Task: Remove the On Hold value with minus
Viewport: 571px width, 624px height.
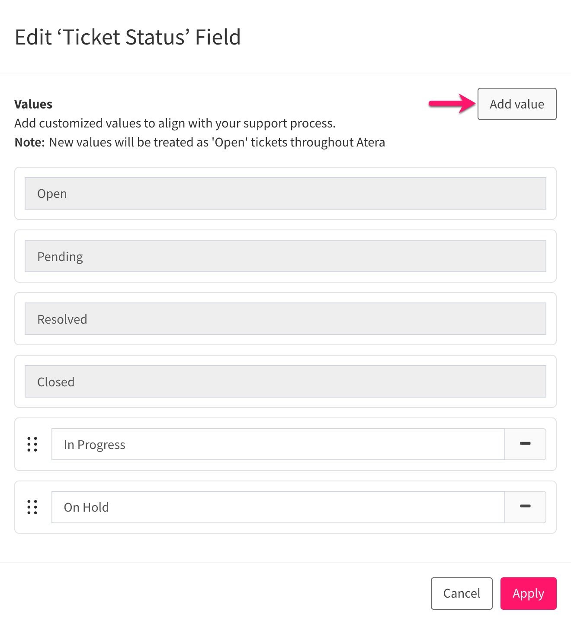Action: tap(525, 507)
